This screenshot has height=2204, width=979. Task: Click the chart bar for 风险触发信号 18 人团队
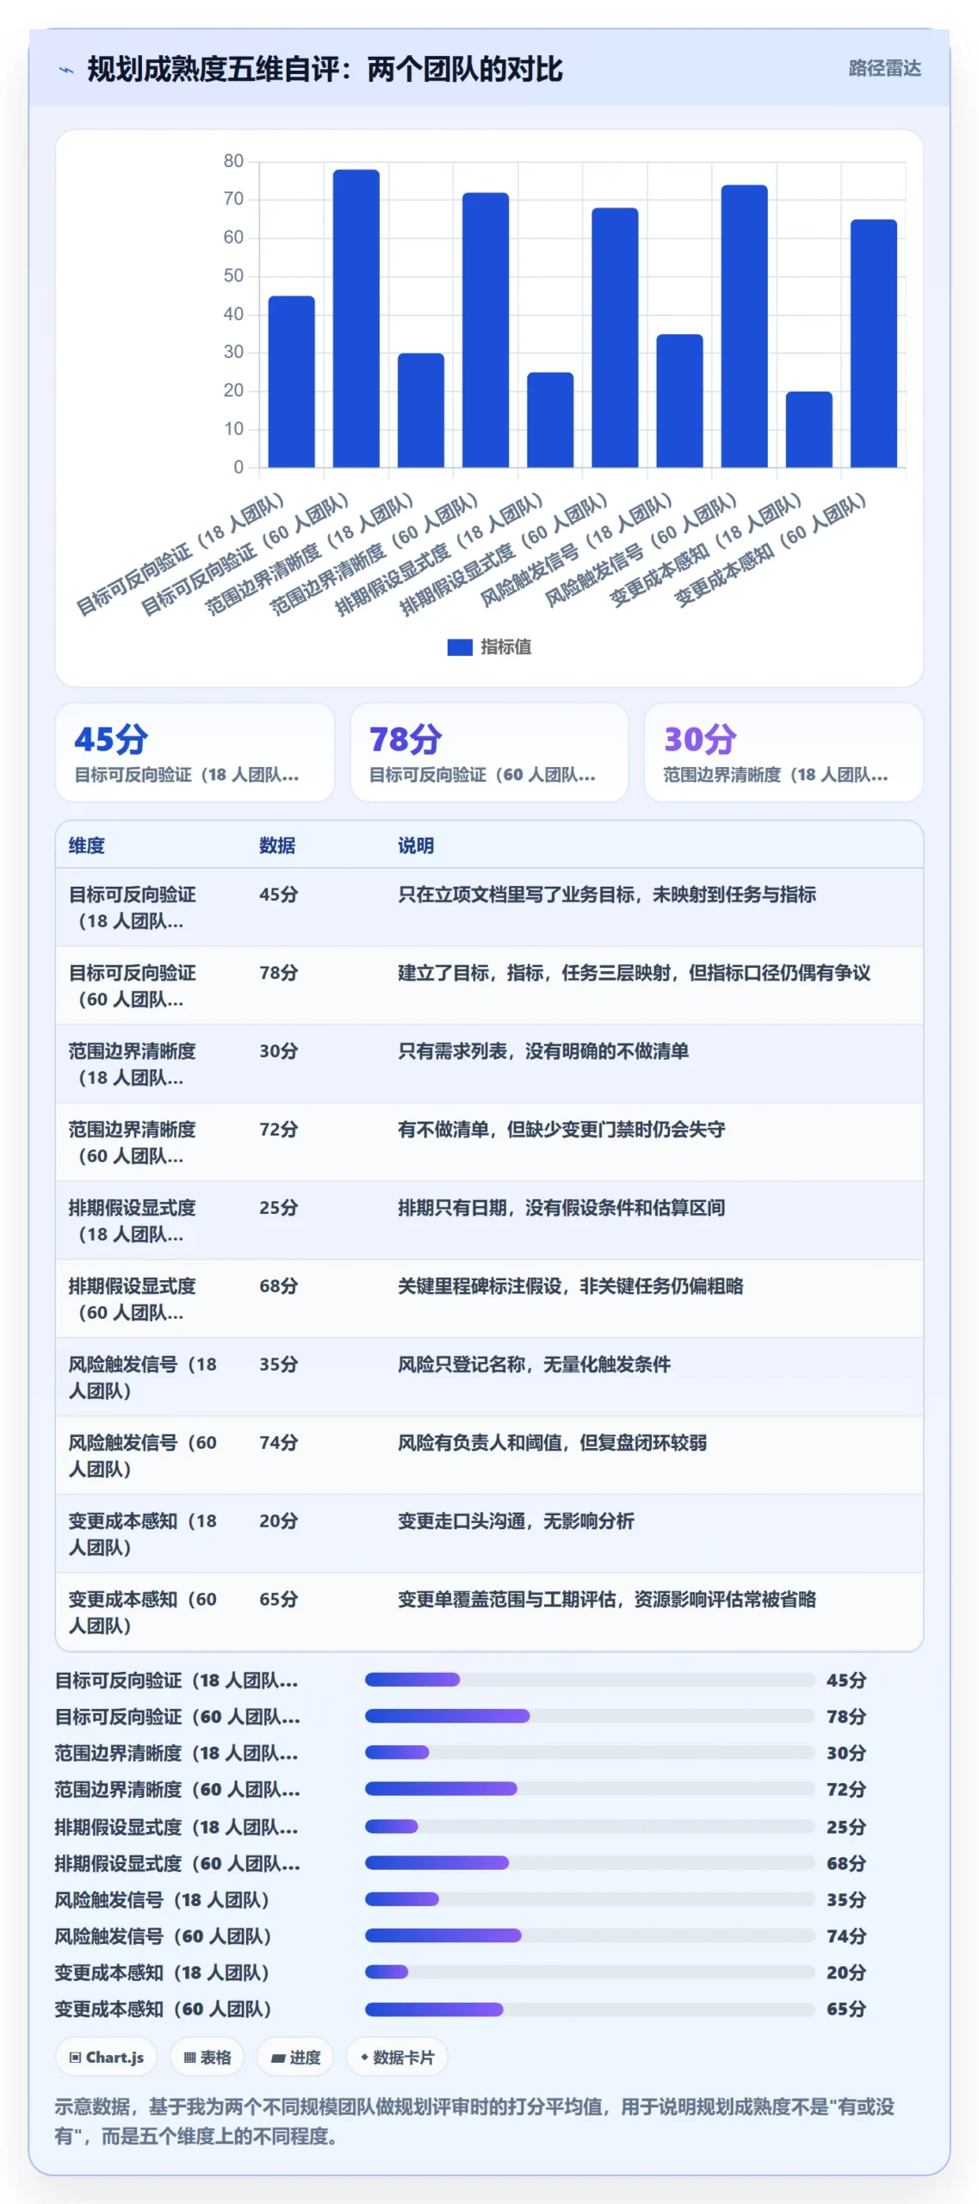click(x=679, y=400)
